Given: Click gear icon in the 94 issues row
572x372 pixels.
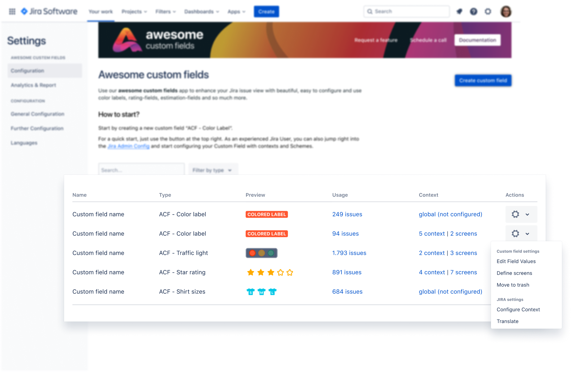Looking at the screenshot, I should [x=515, y=234].
